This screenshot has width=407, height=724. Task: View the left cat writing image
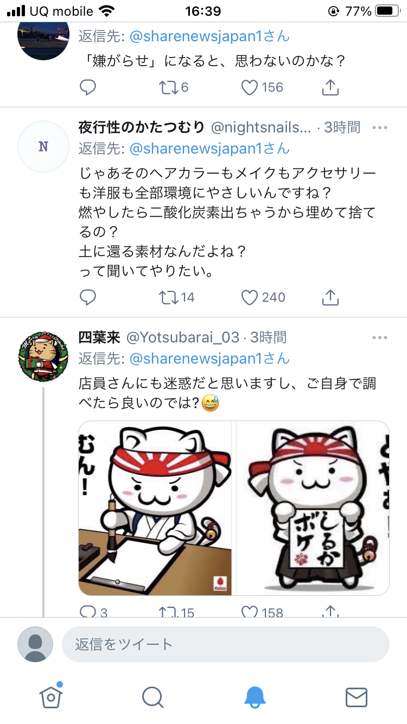(x=156, y=509)
